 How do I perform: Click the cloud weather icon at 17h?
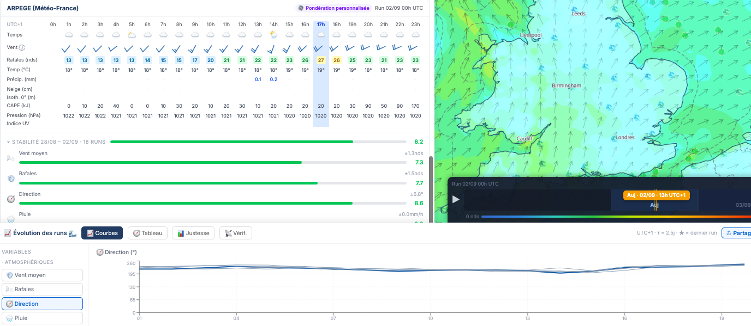click(x=321, y=35)
